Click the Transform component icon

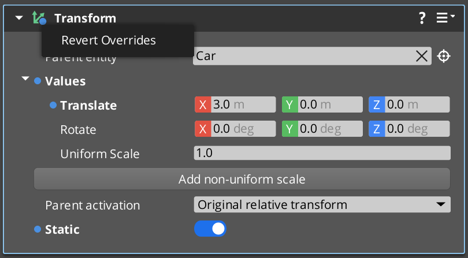point(39,18)
